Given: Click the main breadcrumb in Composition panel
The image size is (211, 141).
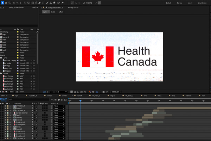Looking at the screenshot, I should pos(45,12).
